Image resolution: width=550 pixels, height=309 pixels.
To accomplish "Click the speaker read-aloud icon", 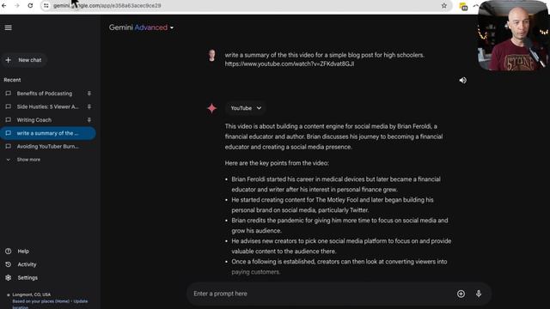I will [x=463, y=80].
